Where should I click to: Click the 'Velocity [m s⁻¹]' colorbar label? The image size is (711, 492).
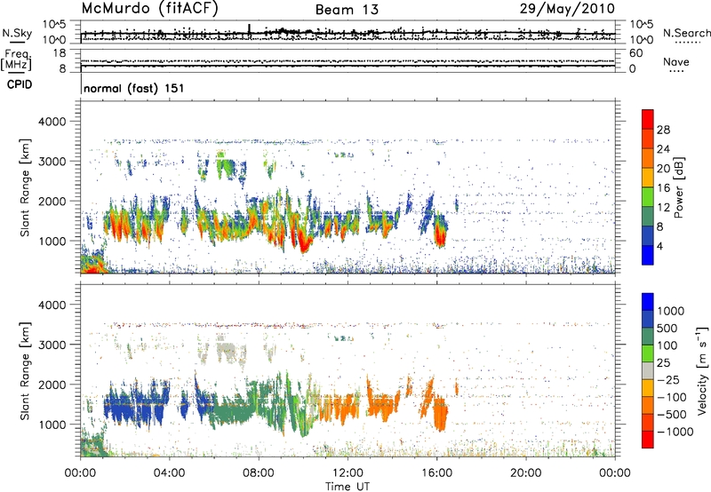pyautogui.click(x=702, y=370)
